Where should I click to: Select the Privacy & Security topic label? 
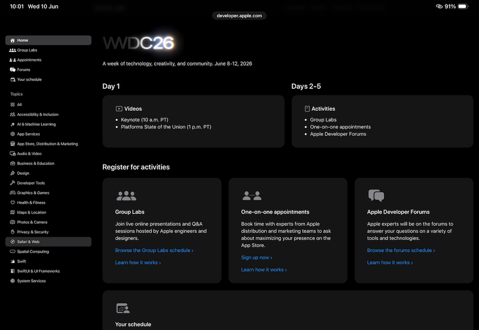[33, 232]
